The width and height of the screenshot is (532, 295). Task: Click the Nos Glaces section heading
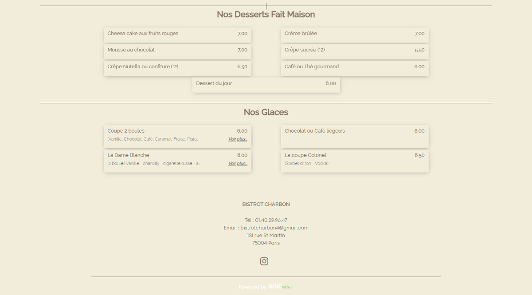tap(266, 112)
